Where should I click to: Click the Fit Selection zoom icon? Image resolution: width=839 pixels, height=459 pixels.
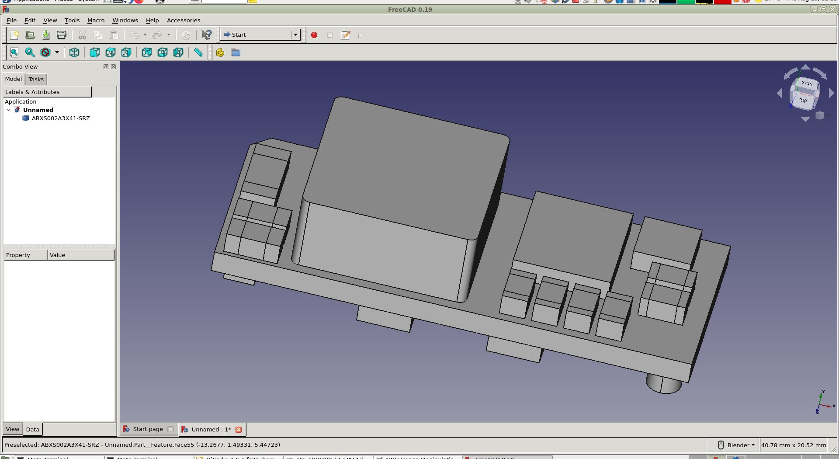(30, 52)
